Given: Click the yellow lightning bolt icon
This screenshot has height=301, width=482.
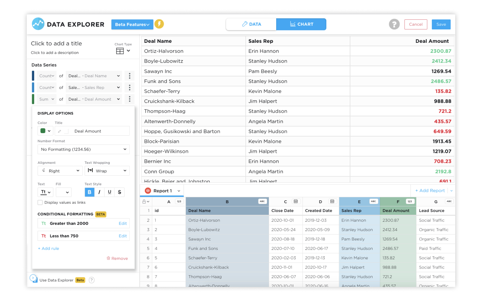Looking at the screenshot, I should 159,24.
